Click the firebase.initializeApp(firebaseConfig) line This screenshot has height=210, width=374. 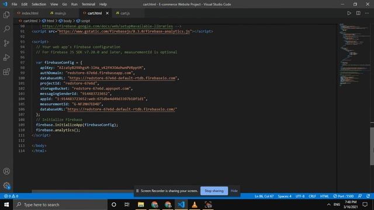coord(77,125)
